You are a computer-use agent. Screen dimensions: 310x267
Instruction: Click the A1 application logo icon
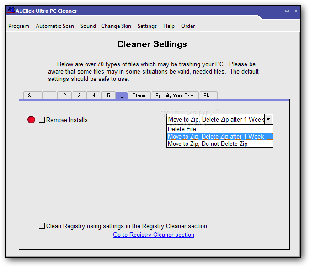[11, 10]
